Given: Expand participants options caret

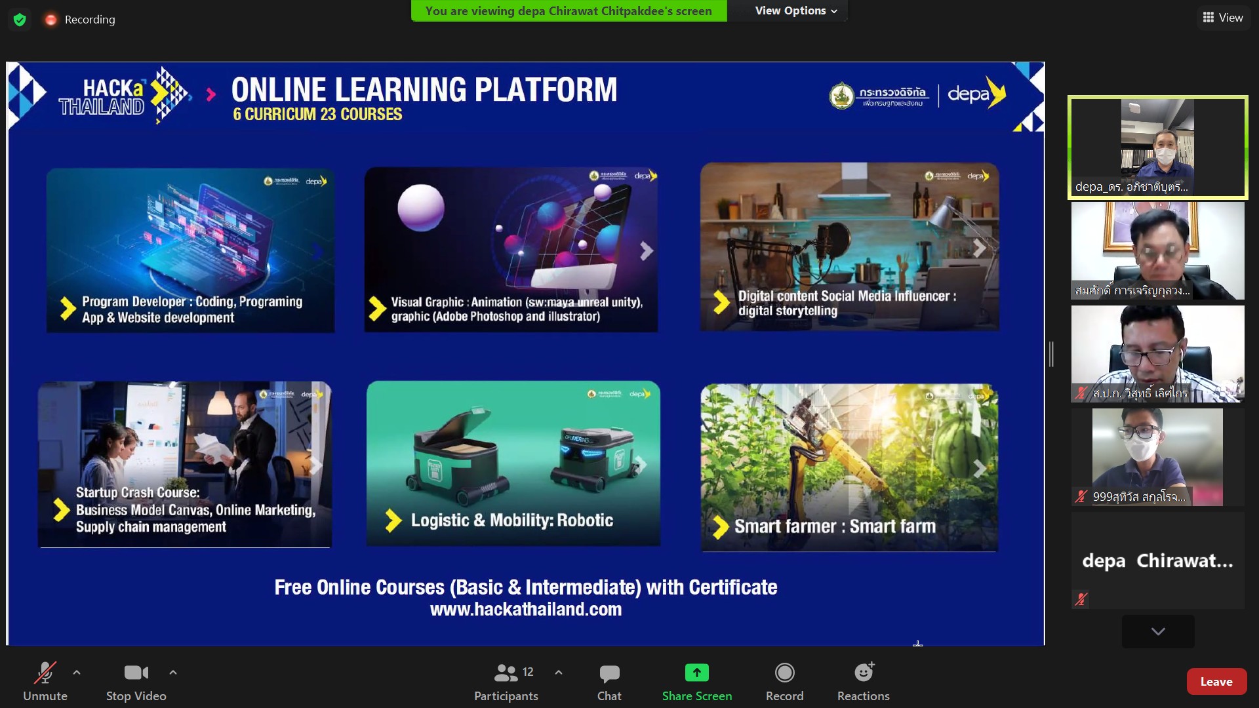Looking at the screenshot, I should coord(559,673).
